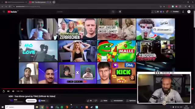Open the Windows Start menu

[x=2, y=107]
